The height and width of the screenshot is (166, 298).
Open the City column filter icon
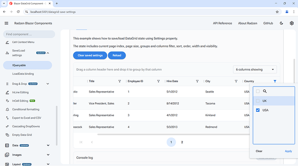(236, 81)
